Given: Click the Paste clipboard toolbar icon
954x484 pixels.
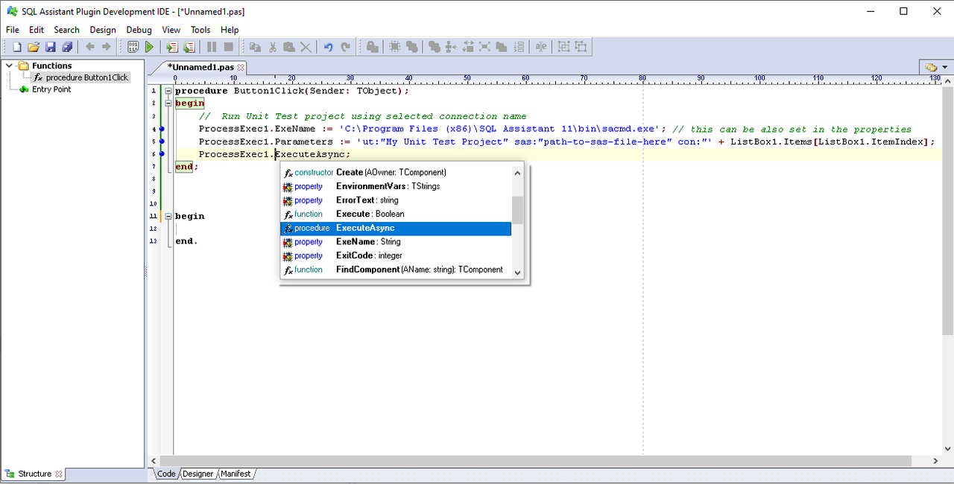Looking at the screenshot, I should tap(288, 47).
